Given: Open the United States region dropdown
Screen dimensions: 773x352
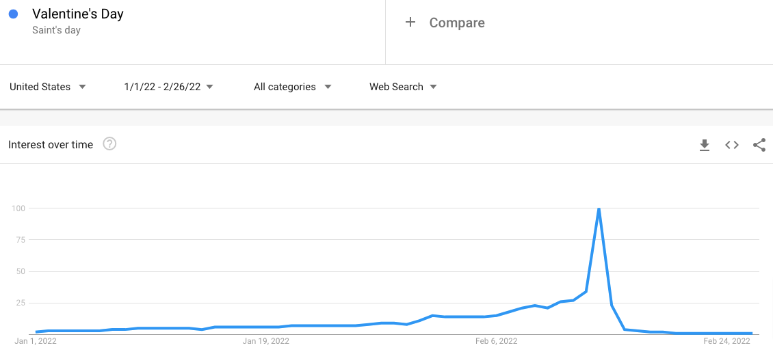Looking at the screenshot, I should coord(48,87).
